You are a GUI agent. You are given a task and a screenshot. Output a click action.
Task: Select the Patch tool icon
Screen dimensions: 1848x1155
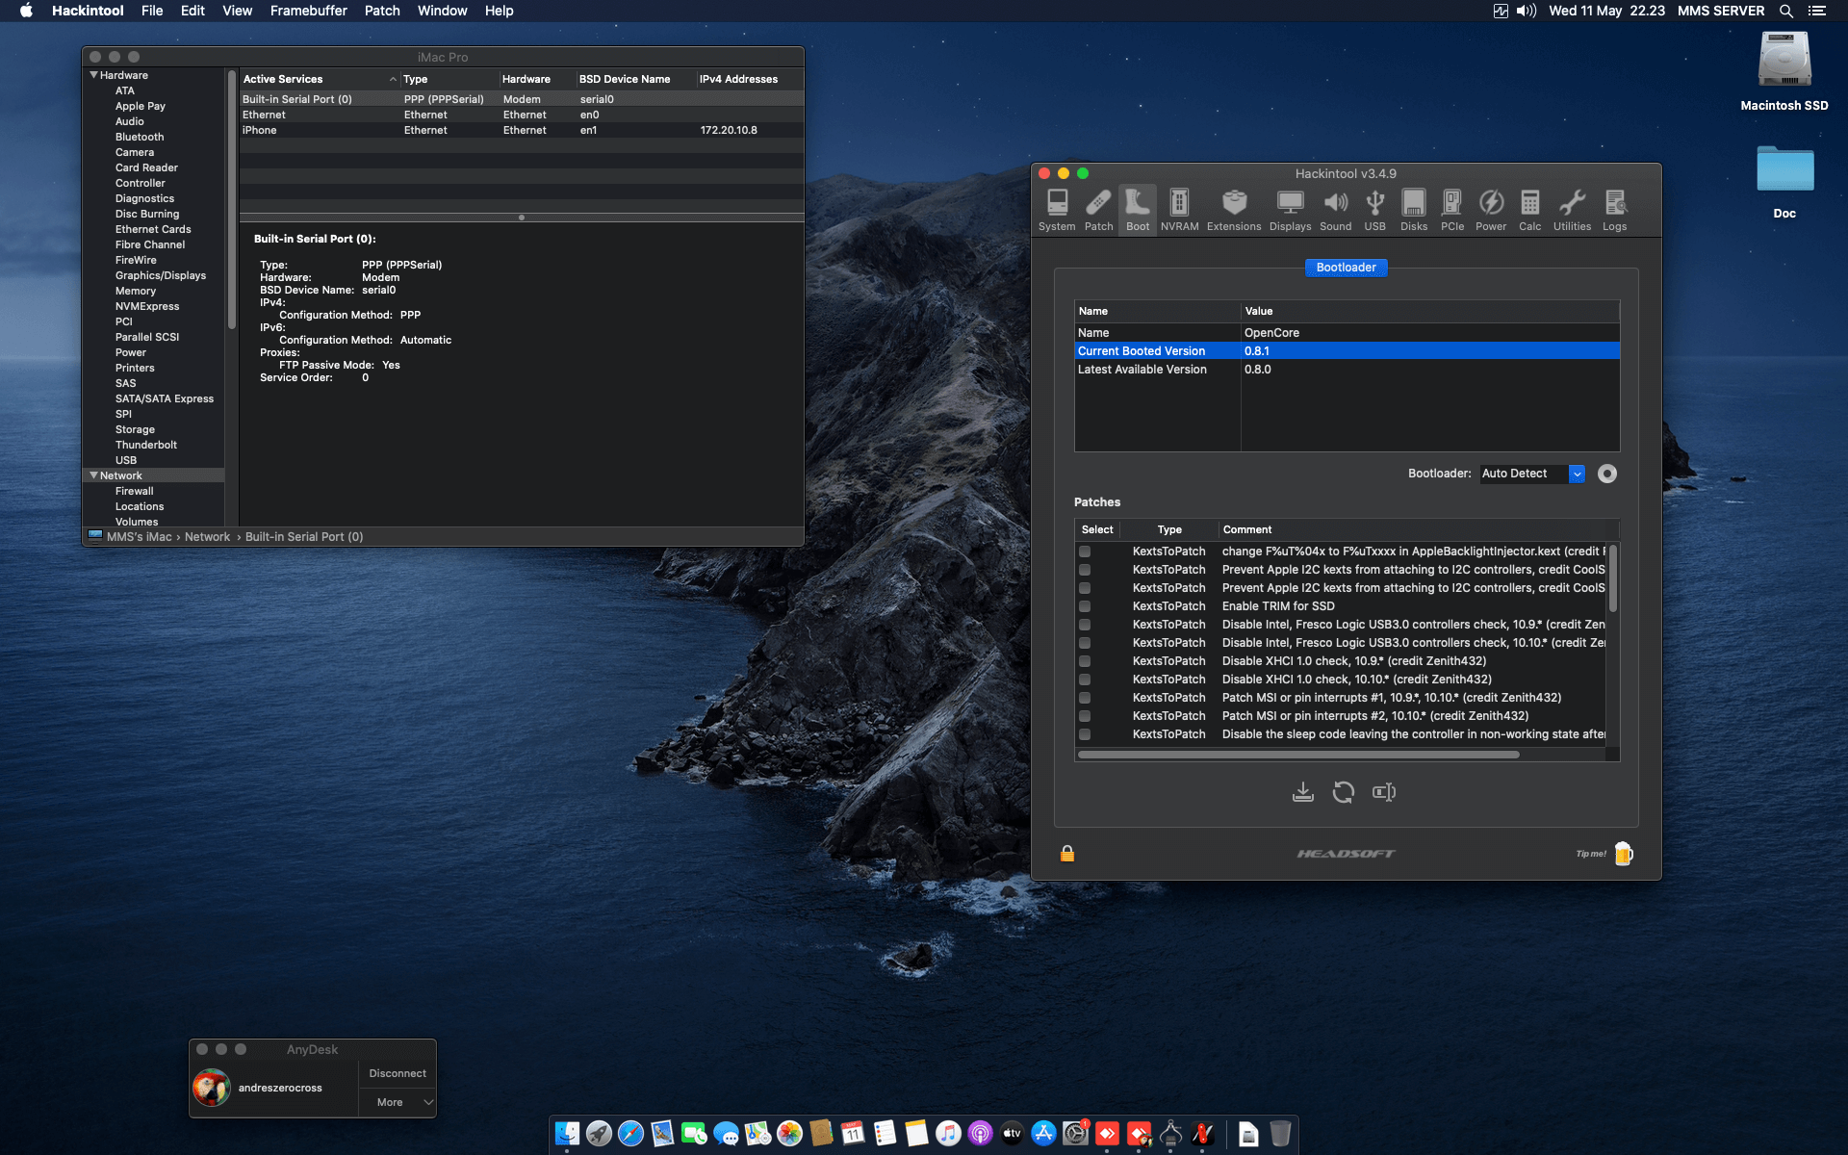(1098, 208)
